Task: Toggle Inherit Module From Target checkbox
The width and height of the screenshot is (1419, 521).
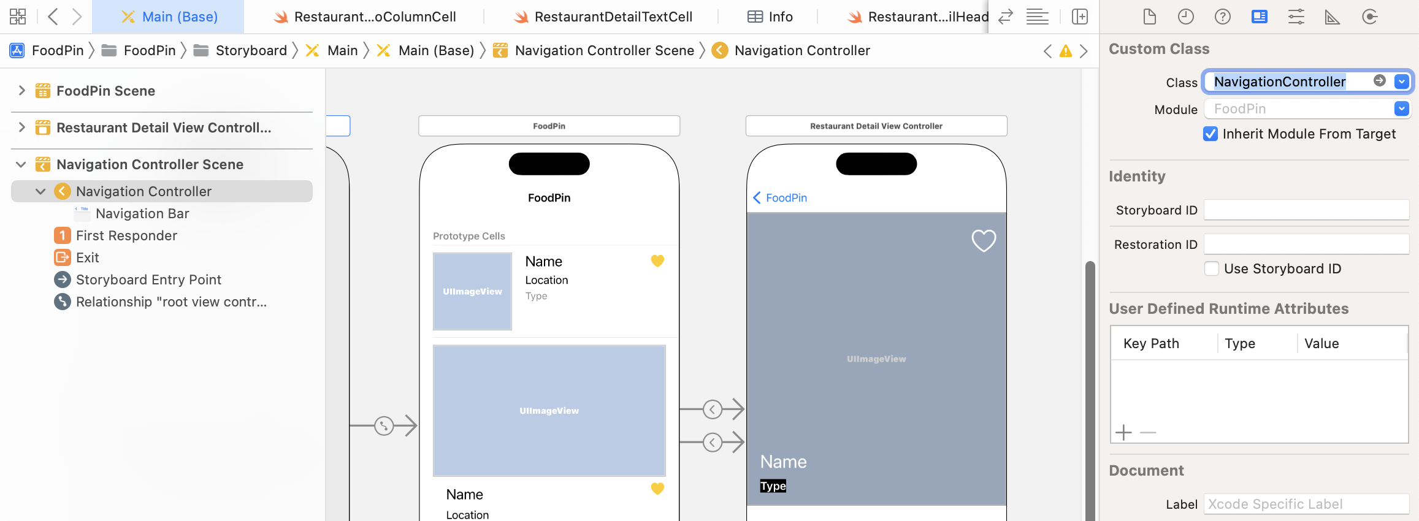Action: coord(1211,134)
